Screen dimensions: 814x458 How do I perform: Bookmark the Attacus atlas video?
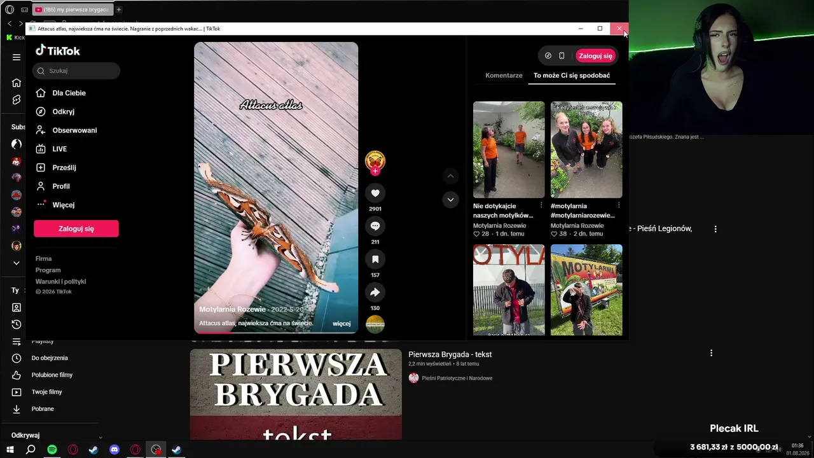coord(375,260)
